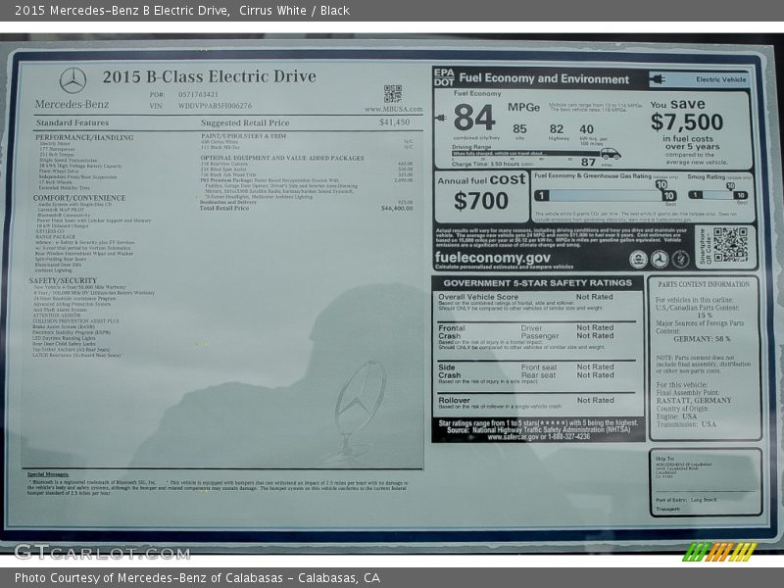The width and height of the screenshot is (784, 588).
Task: Click the 'Fuel Economy and Environment' header
Action: coord(544,79)
